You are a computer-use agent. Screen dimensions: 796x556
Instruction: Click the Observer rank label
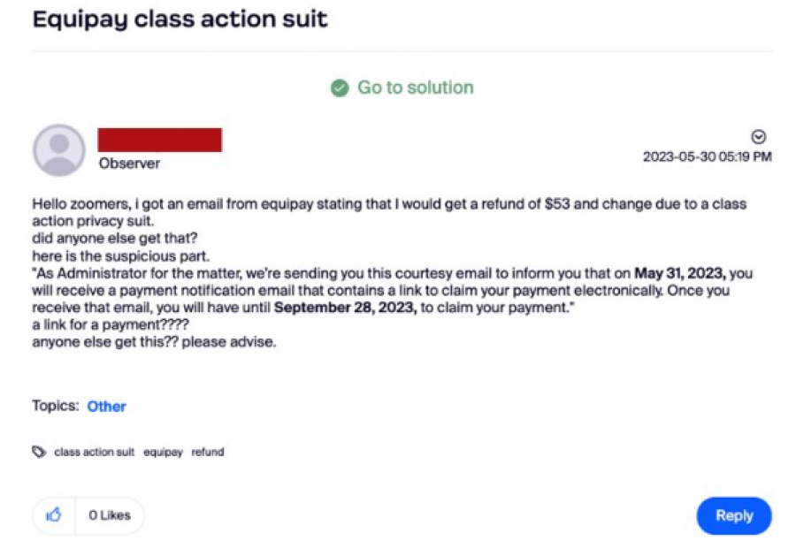pyautogui.click(x=129, y=164)
